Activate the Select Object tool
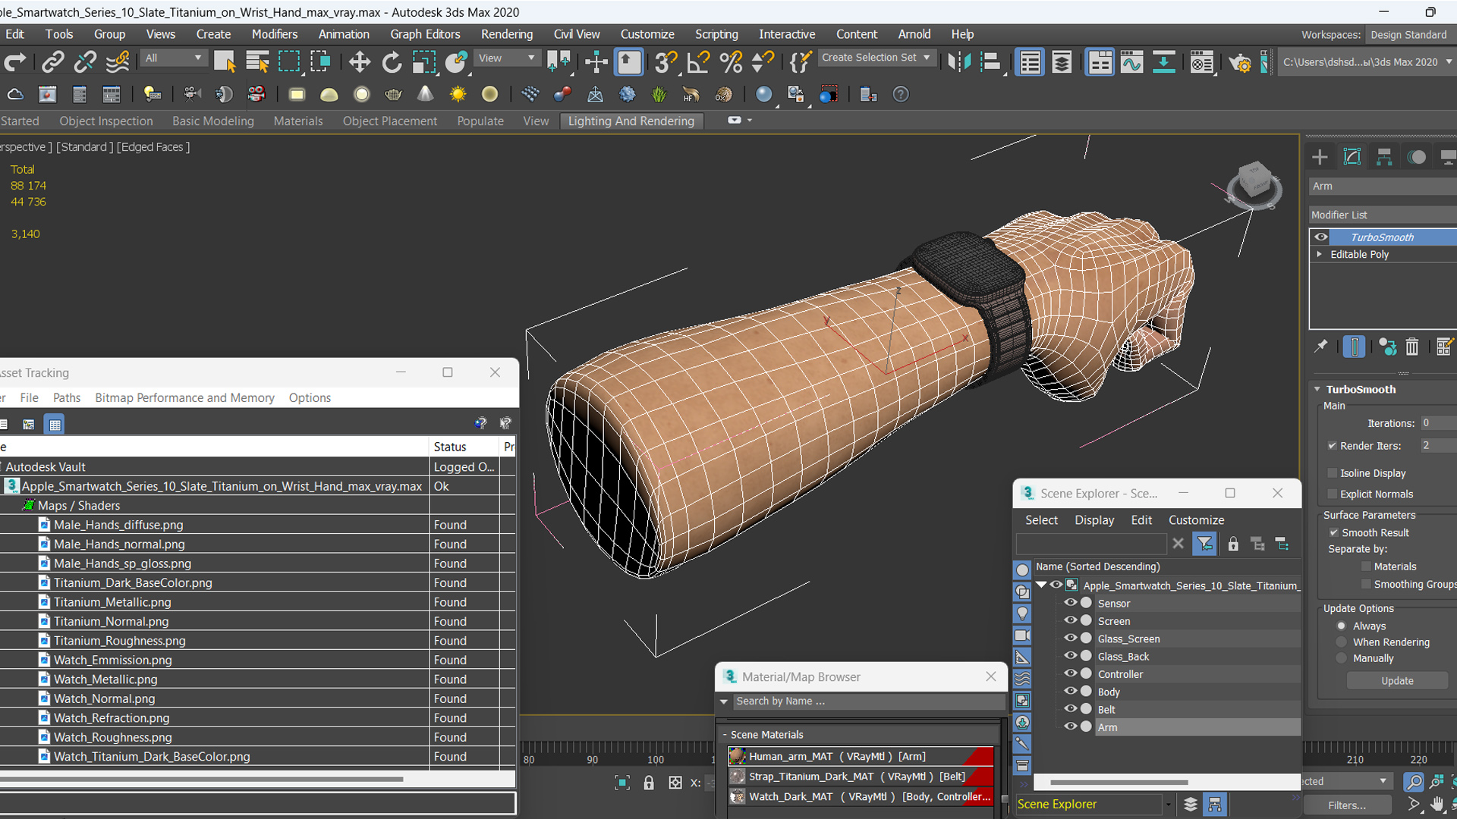This screenshot has width=1457, height=819. pyautogui.click(x=225, y=61)
